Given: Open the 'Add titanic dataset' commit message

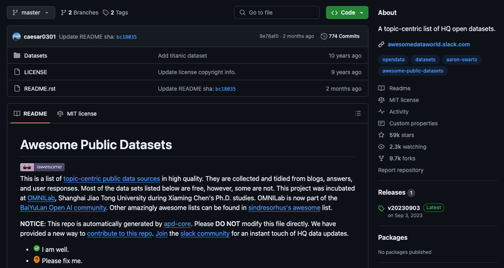Looking at the screenshot, I should [182, 55].
